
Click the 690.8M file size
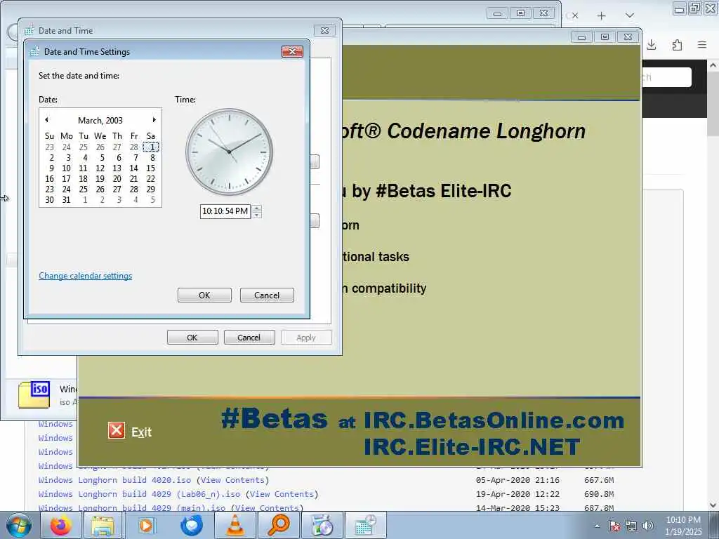pyautogui.click(x=599, y=494)
